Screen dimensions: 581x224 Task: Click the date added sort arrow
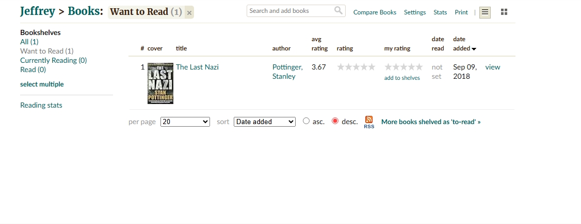[x=474, y=49]
